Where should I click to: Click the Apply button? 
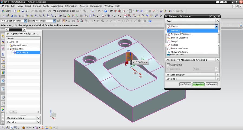198,84
